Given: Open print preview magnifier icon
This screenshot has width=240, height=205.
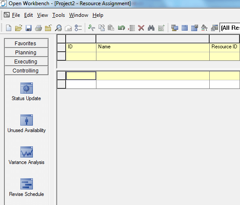Looking at the screenshot, I should tap(58, 28).
